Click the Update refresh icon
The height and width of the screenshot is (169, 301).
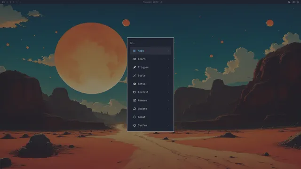tap(135, 108)
